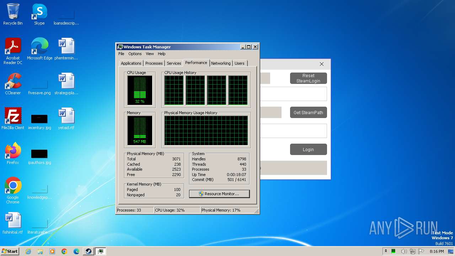Open Acrobat Reader DC shortcut
The height and width of the screenshot is (256, 455).
click(x=13, y=51)
